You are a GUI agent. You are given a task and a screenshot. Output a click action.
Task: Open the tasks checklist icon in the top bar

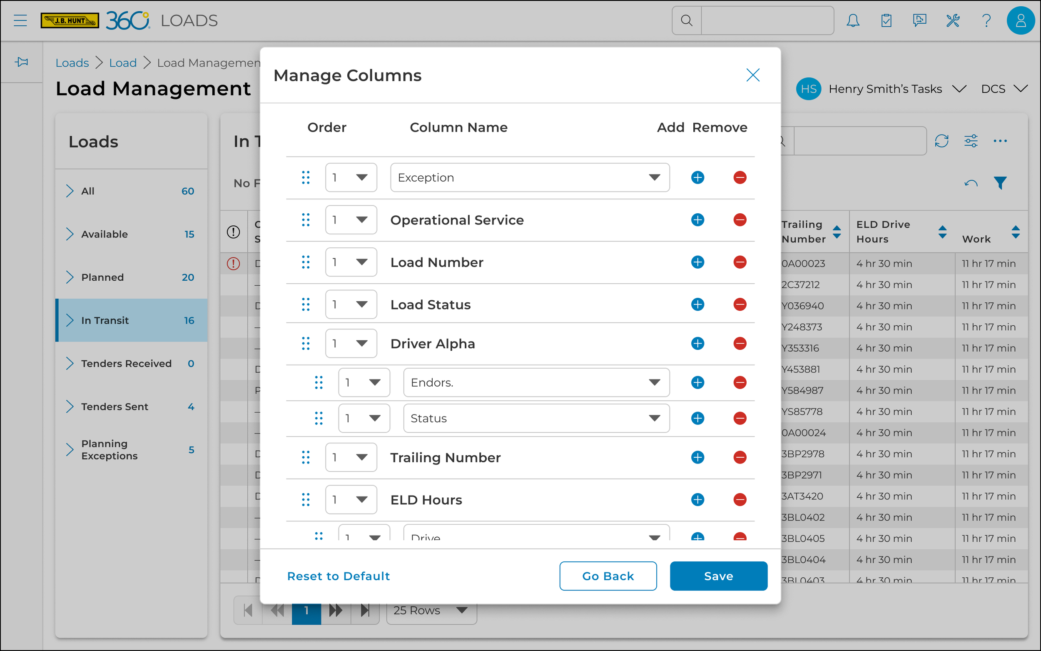[887, 20]
